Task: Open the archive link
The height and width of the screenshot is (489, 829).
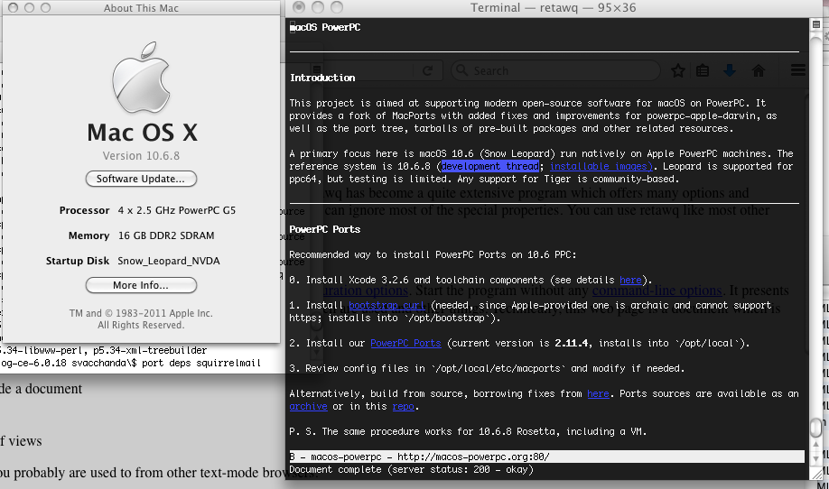Action: (x=308, y=407)
